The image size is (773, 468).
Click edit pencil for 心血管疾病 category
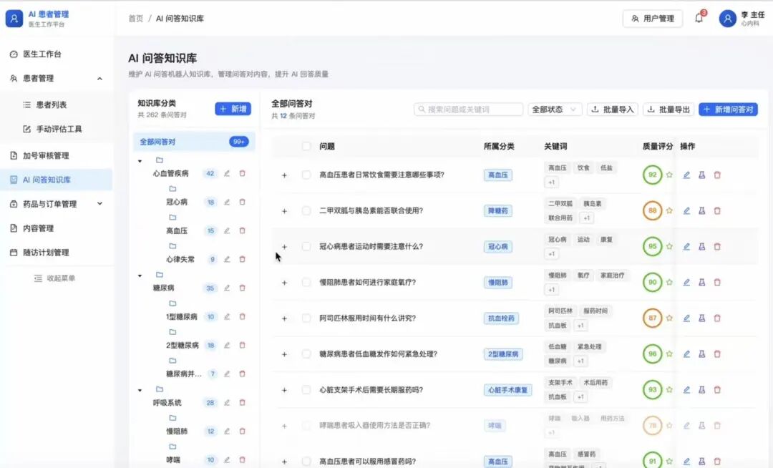pyautogui.click(x=227, y=173)
